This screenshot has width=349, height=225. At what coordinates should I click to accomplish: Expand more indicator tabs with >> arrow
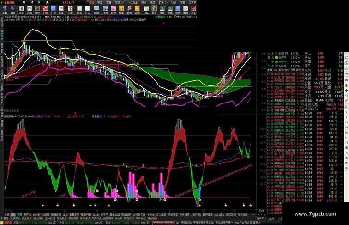point(252,215)
